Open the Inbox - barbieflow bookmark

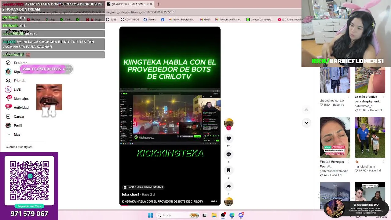[x=181, y=20]
